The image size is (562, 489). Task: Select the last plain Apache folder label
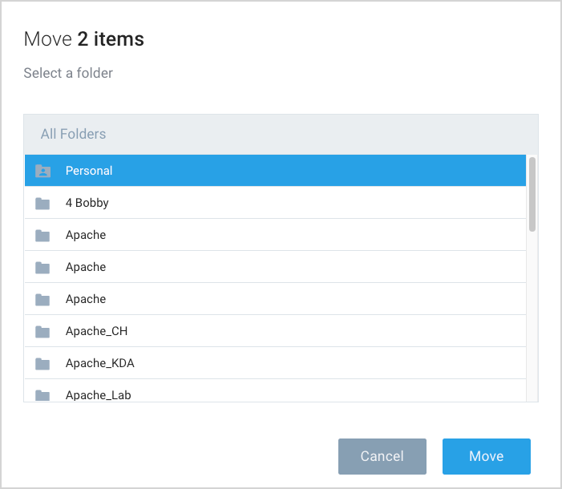86,299
